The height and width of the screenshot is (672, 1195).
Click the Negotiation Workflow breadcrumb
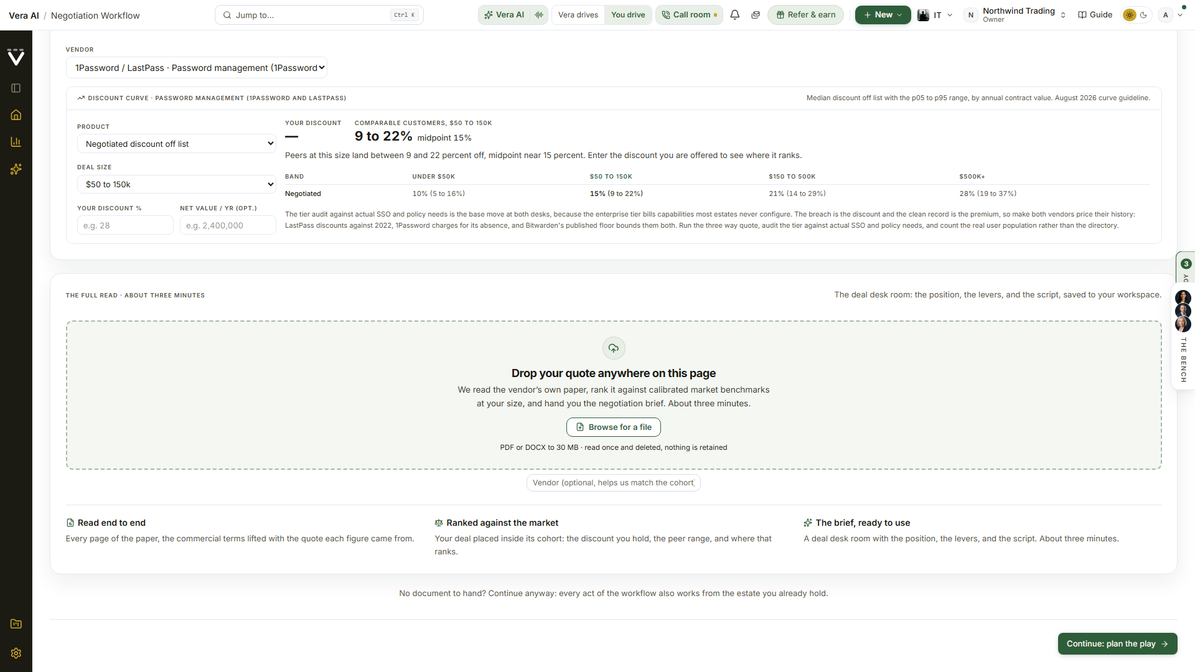(x=95, y=16)
